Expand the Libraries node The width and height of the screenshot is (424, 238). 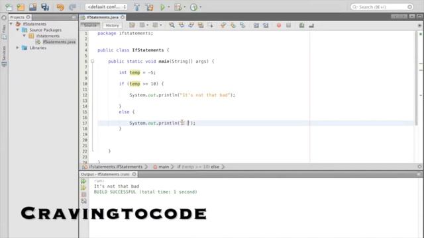[x=18, y=48]
